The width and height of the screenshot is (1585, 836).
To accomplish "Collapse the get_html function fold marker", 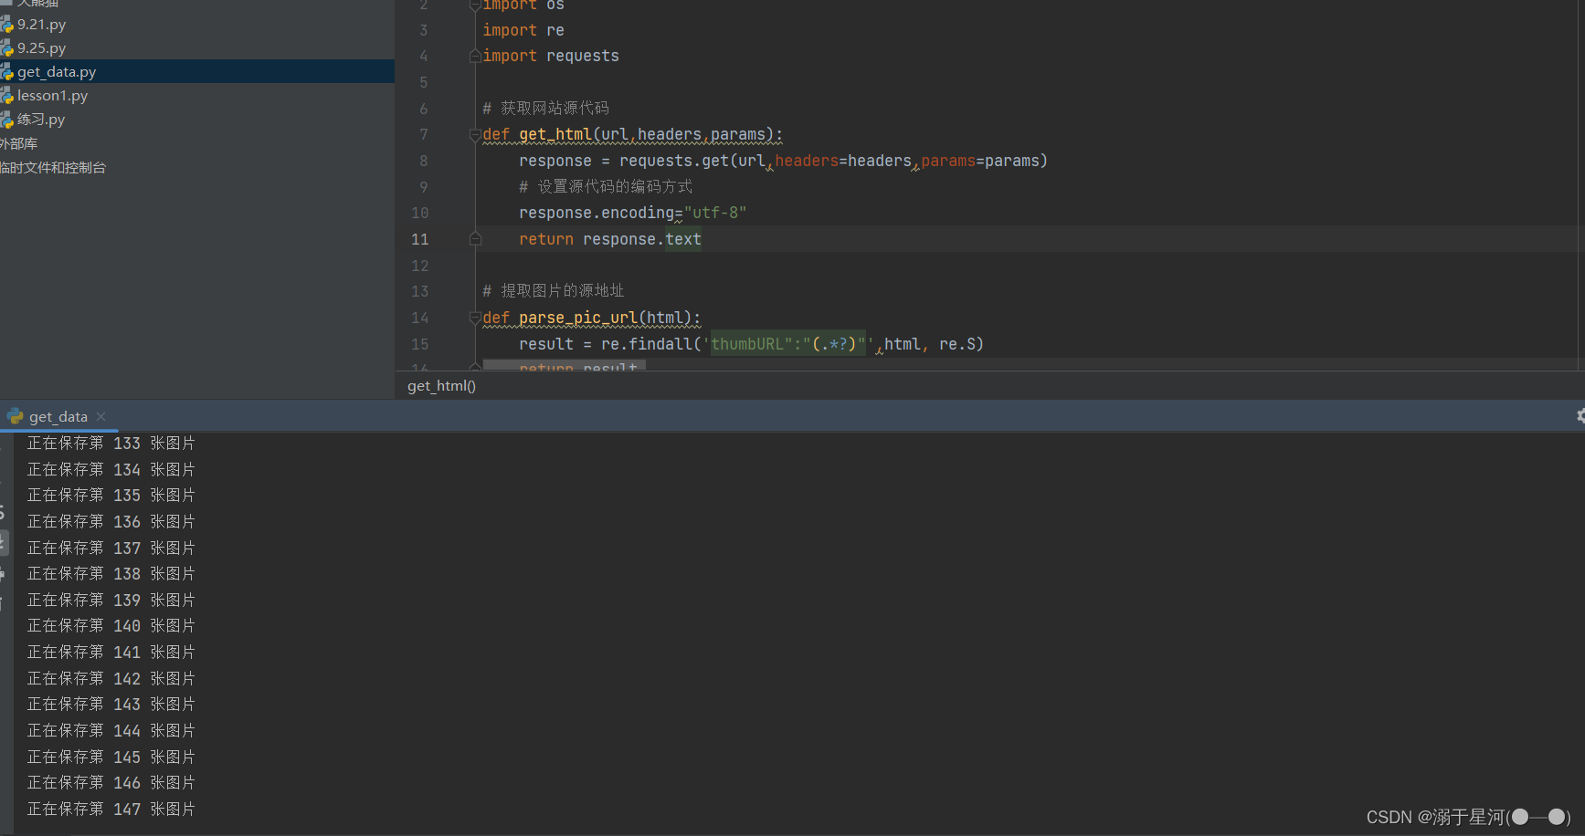I will coord(474,133).
